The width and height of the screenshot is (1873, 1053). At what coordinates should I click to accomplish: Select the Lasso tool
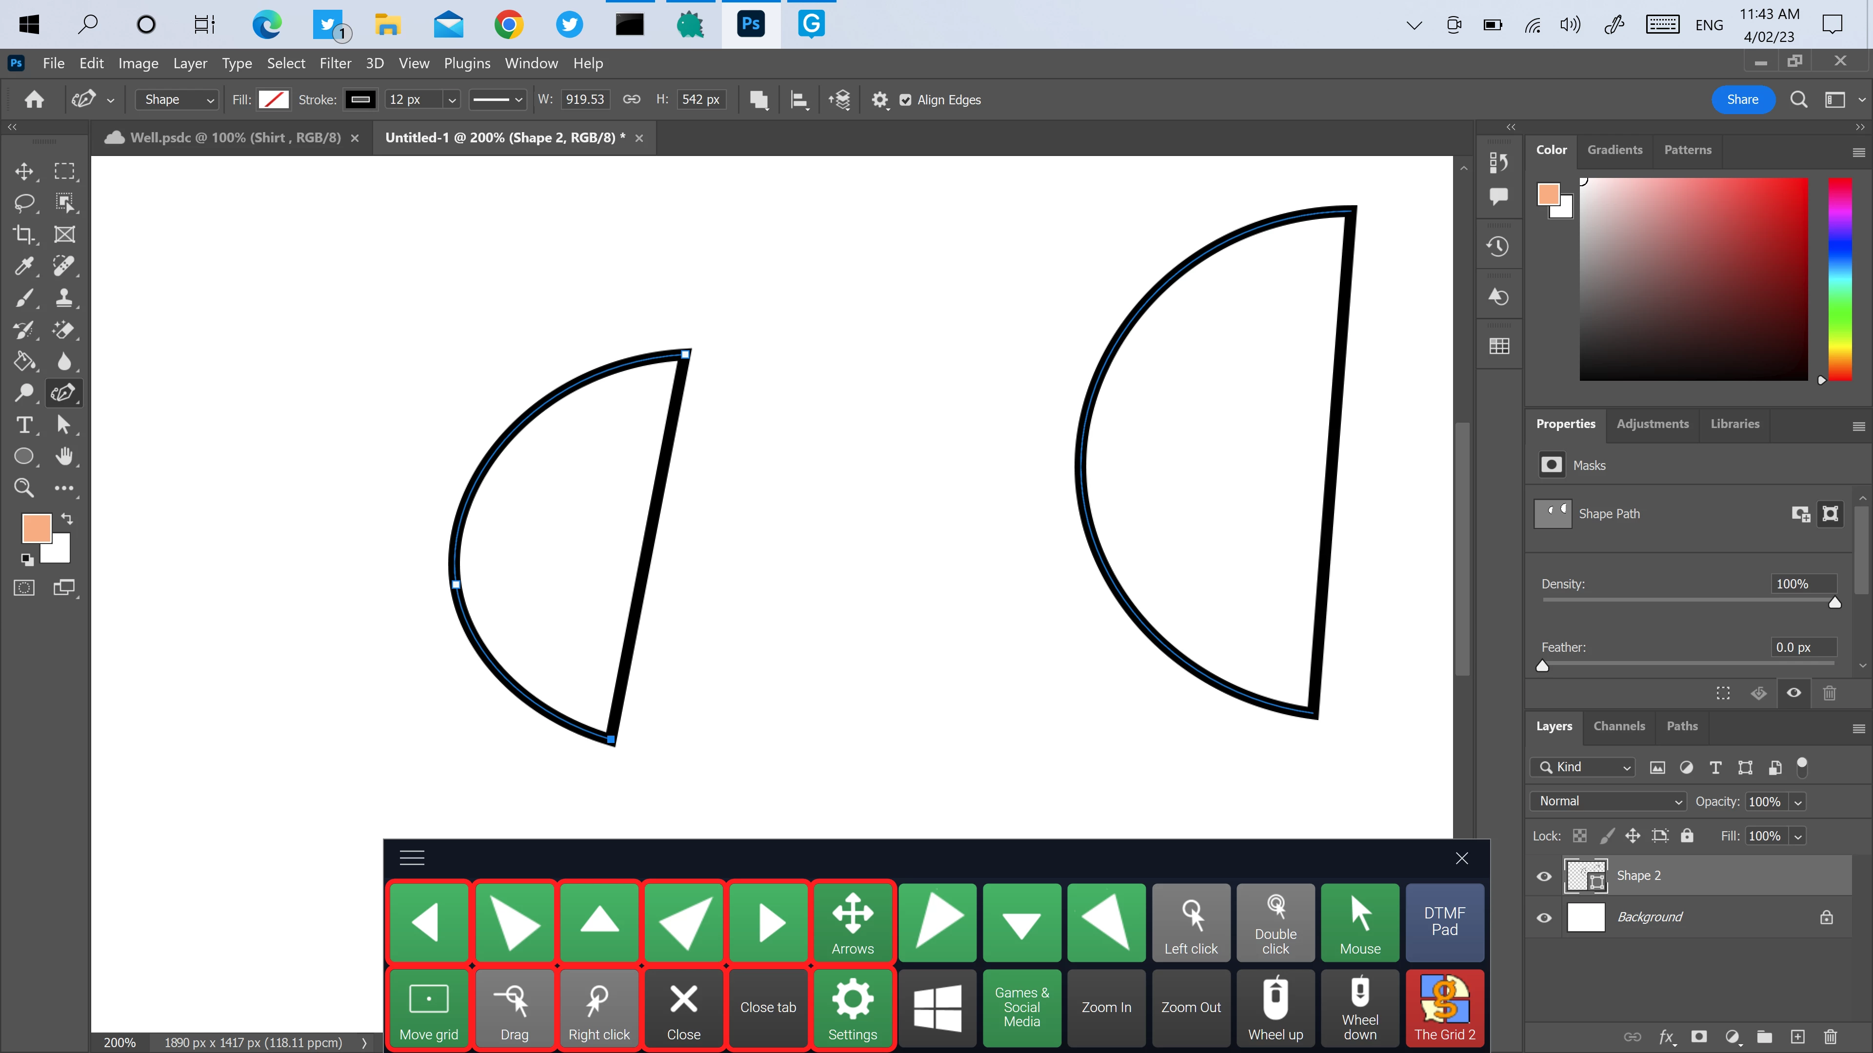[x=24, y=203]
